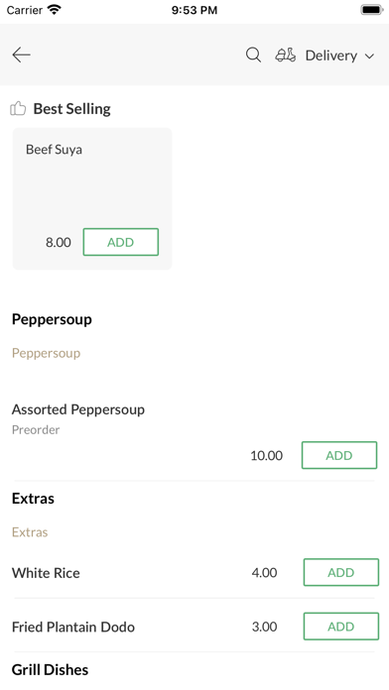Tap the Wi-Fi status icon
Screen dimensions: 389x690
55,10
